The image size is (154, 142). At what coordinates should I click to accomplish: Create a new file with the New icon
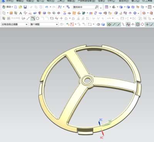point(15,7)
